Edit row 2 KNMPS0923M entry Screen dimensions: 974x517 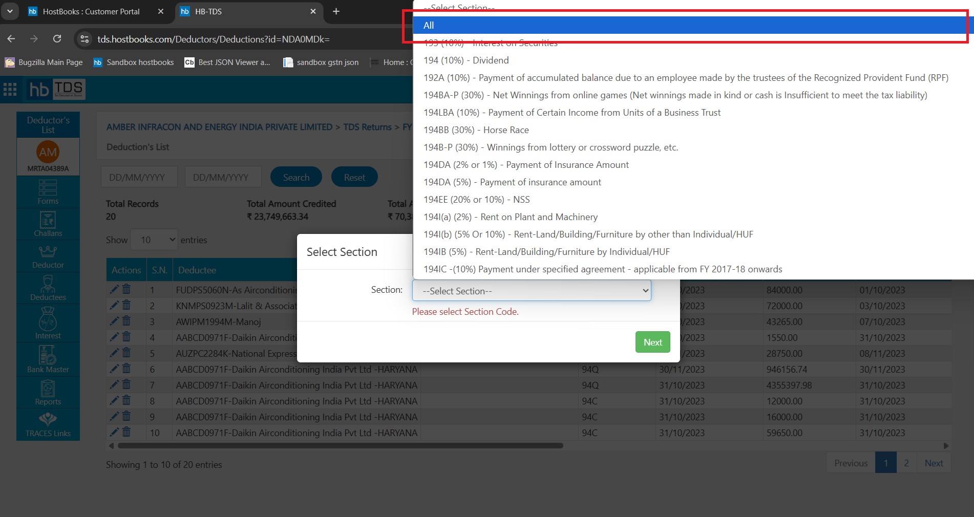point(114,306)
